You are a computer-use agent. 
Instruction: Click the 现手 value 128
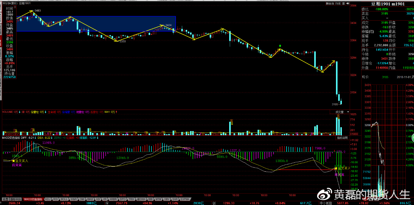coord(385,40)
